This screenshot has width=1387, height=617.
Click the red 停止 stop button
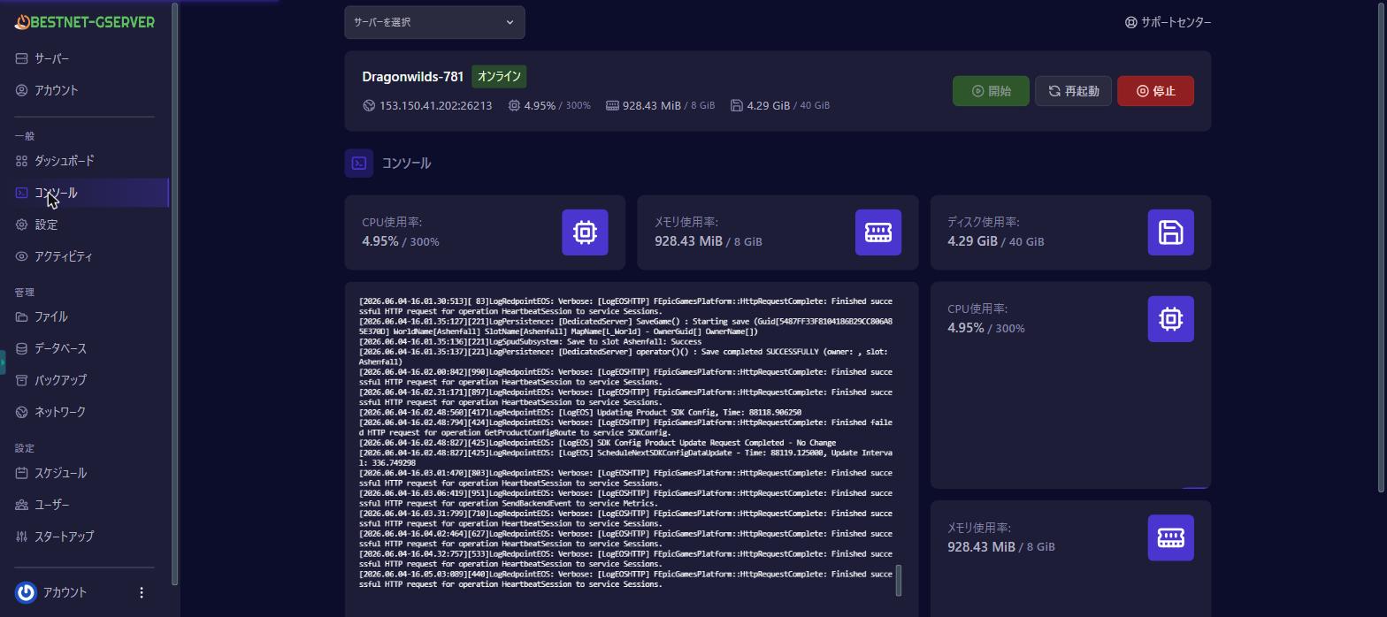[1155, 91]
